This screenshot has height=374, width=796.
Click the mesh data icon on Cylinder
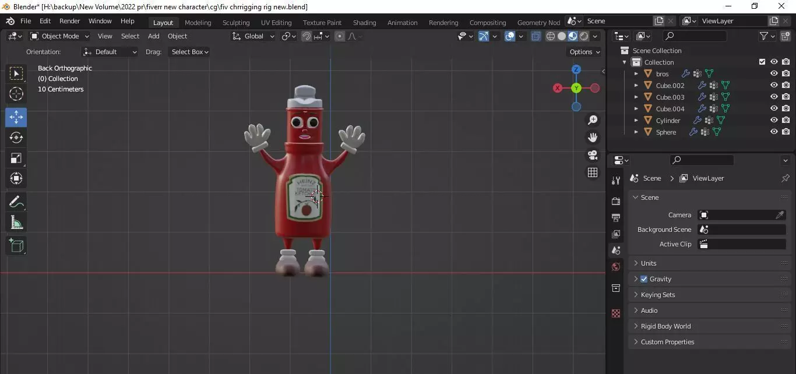[x=721, y=121]
